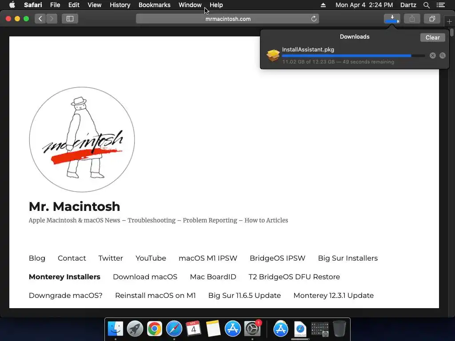
Task: Open T2 BridgeOS DFU Restore link
Action: tap(294, 277)
